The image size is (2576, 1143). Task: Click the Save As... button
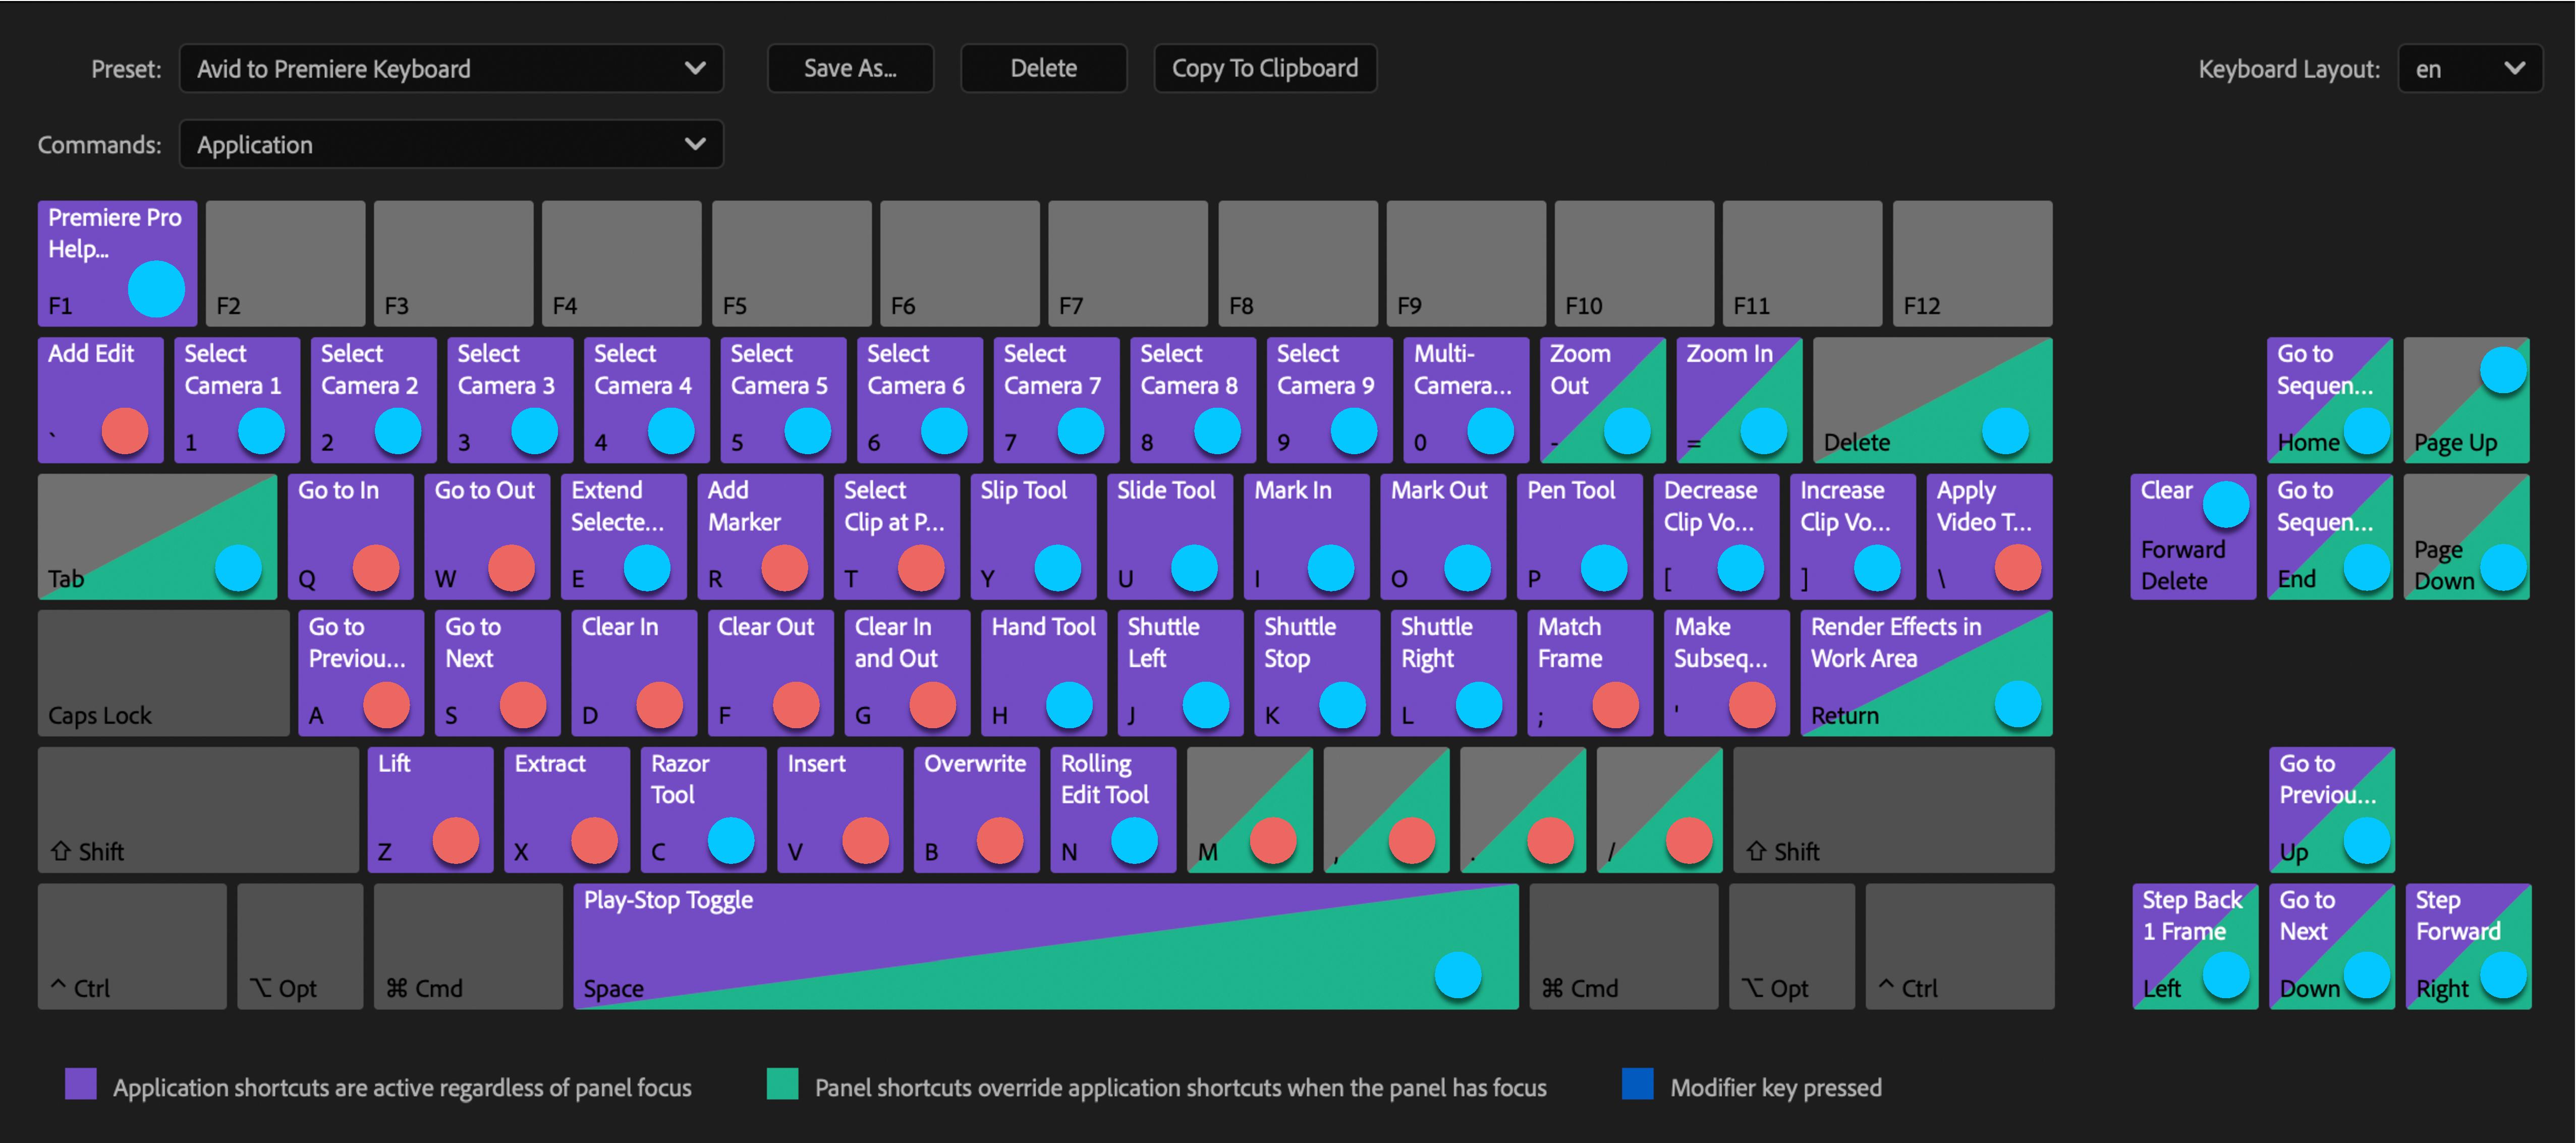(850, 68)
